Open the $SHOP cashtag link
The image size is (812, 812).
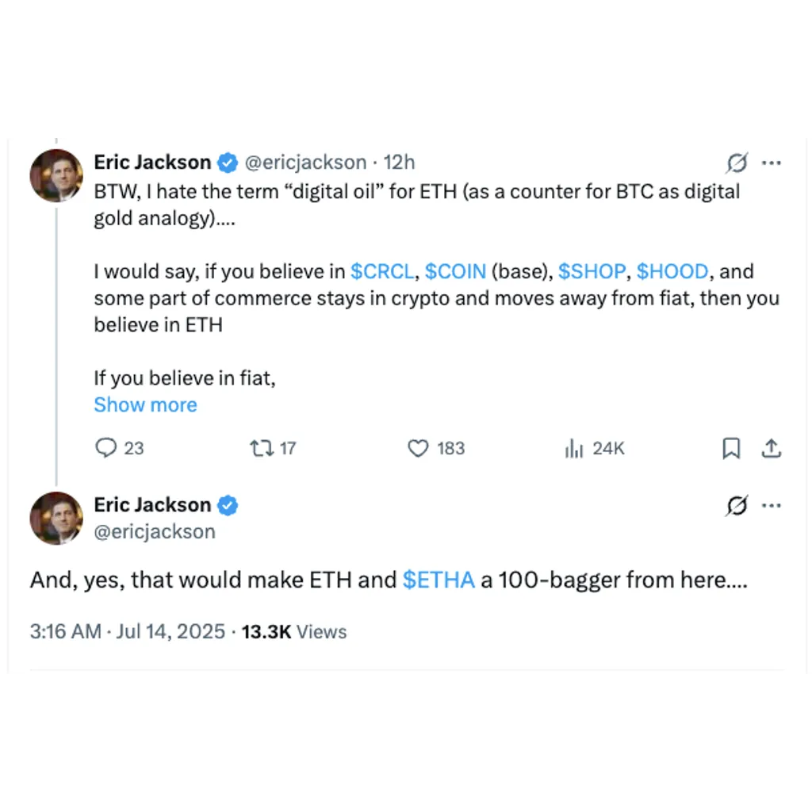click(592, 271)
